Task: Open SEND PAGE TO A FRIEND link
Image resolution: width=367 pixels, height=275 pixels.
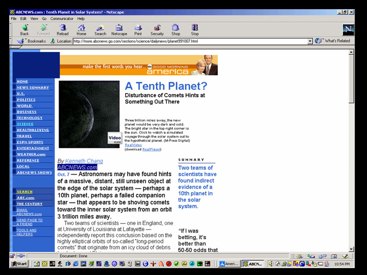Action: point(29,222)
